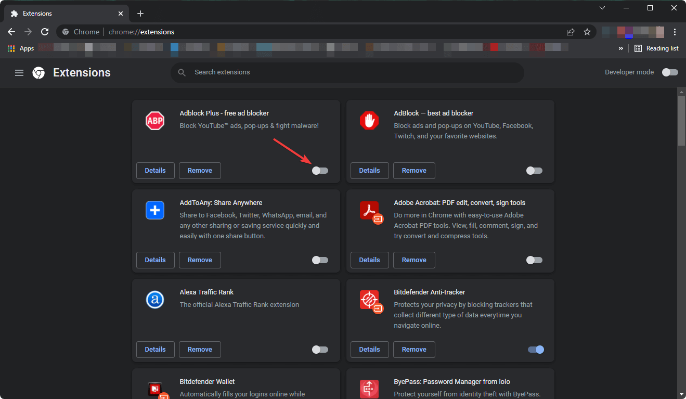Open Details for Alexa Traffic Rank
This screenshot has height=399, width=686.
click(x=155, y=350)
